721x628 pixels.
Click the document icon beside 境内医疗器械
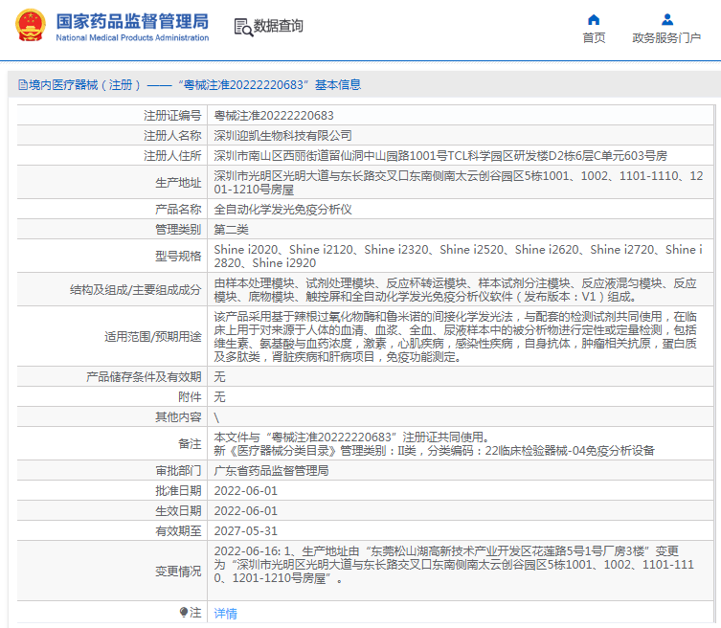pyautogui.click(x=23, y=84)
